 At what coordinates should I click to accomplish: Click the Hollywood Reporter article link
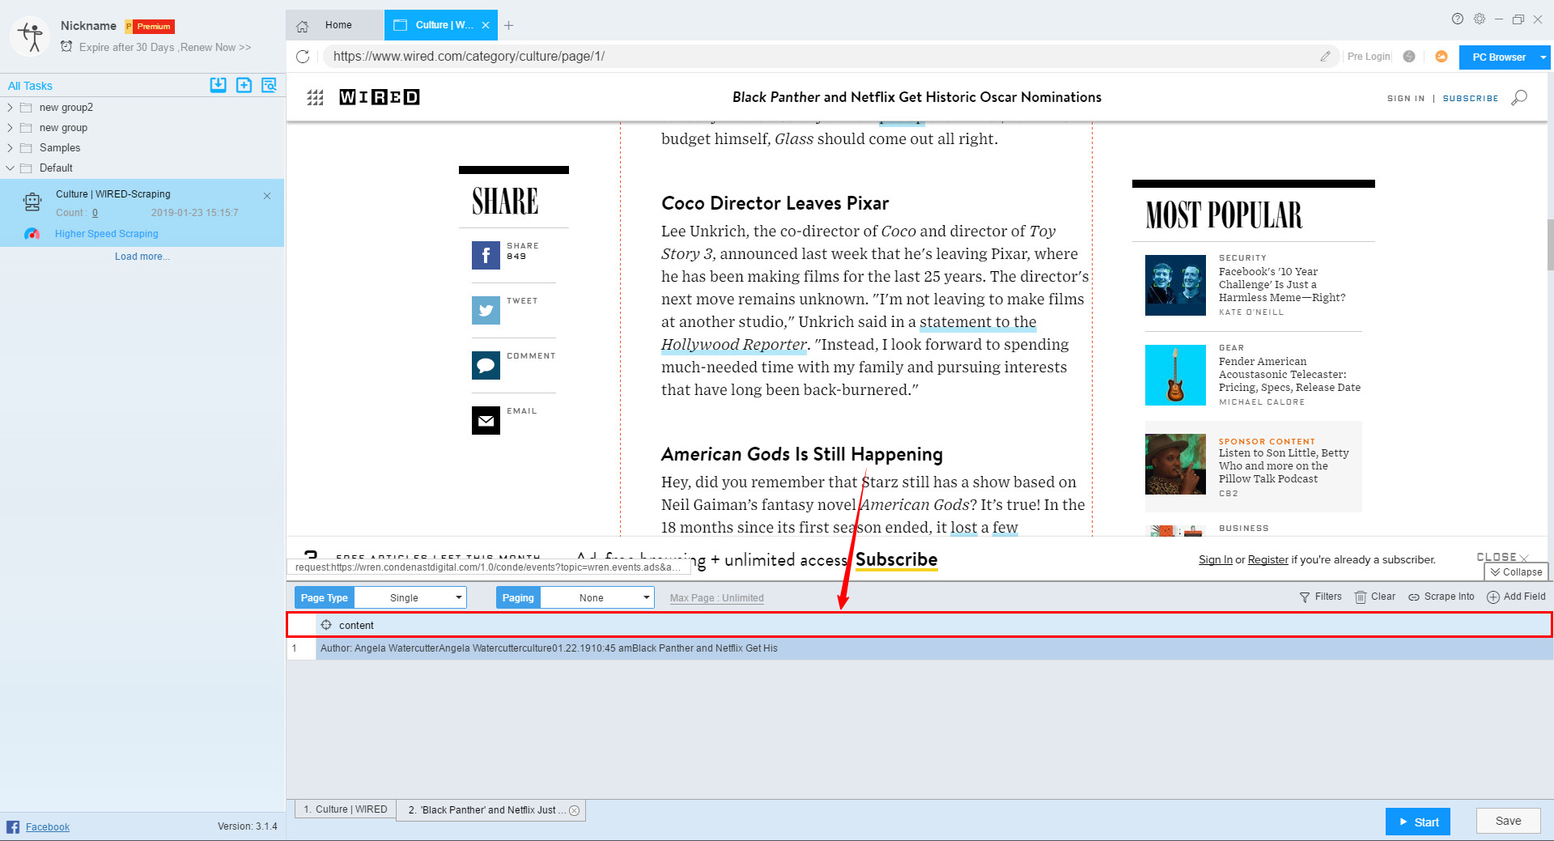734,344
